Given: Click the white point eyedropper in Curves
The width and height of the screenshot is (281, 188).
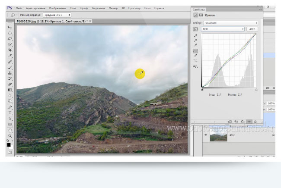Looking at the screenshot, I should 195,45.
